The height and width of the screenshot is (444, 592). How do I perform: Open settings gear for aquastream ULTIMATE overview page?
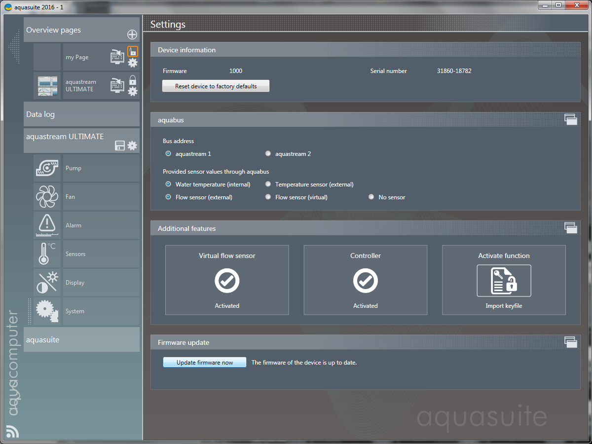coord(133,91)
